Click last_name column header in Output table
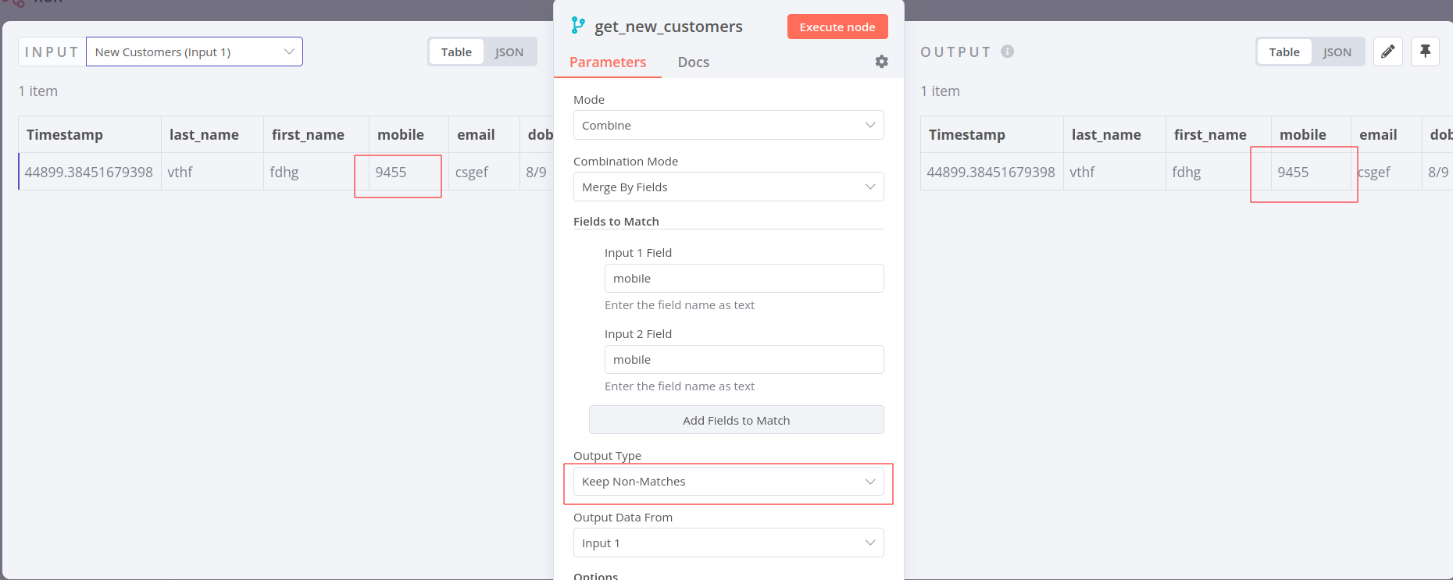 tap(1115, 134)
